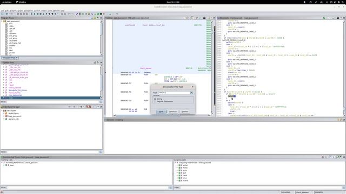Redo the change in toolbar
The width and height of the screenshot is (346, 194).
72,14
